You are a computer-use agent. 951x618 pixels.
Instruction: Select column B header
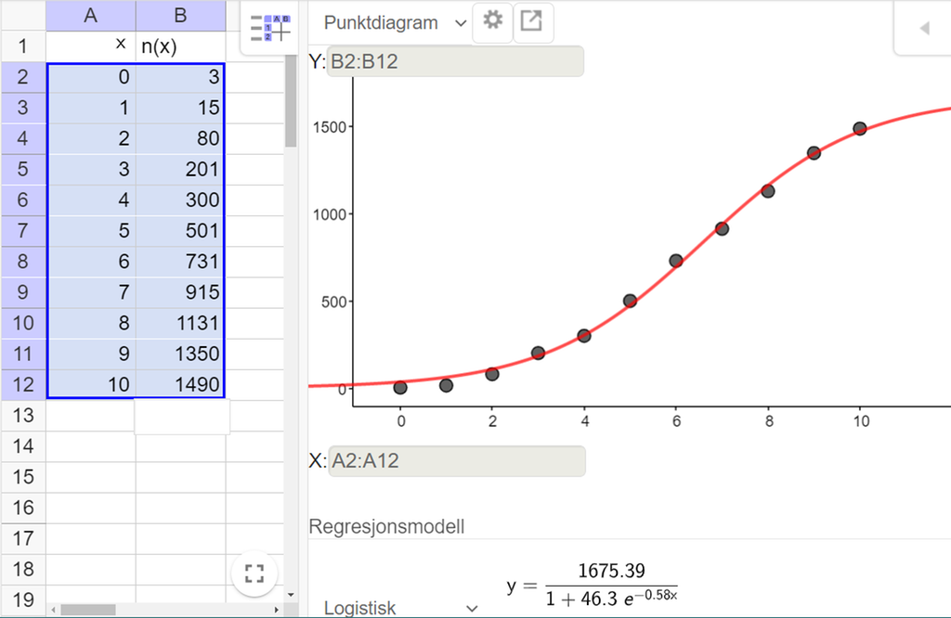(180, 16)
